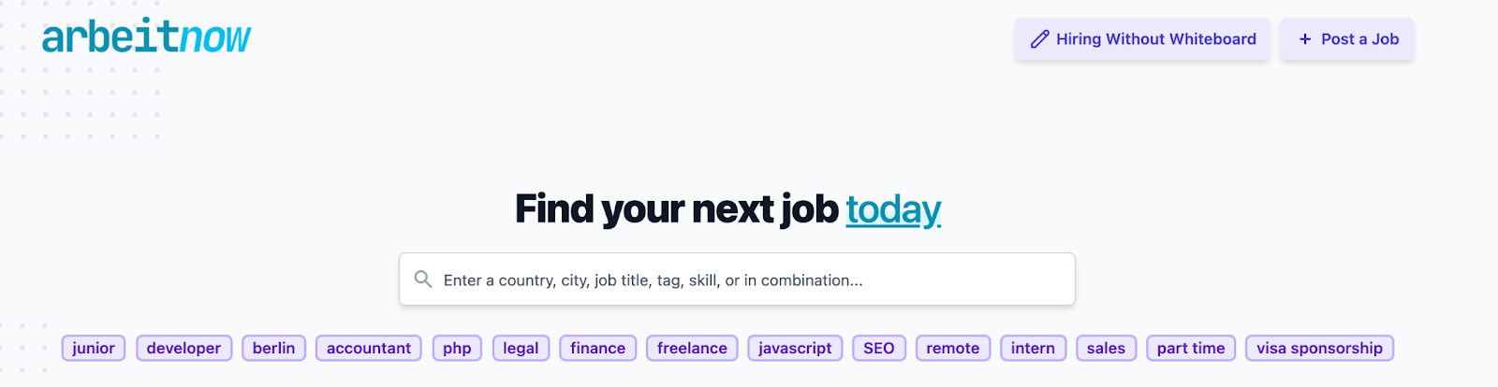Select the junior tag
The height and width of the screenshot is (387, 1498).
pyautogui.click(x=94, y=348)
